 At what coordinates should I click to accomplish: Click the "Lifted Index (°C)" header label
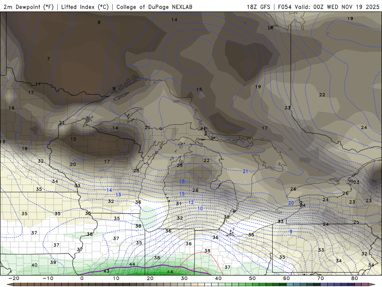pyautogui.click(x=85, y=7)
